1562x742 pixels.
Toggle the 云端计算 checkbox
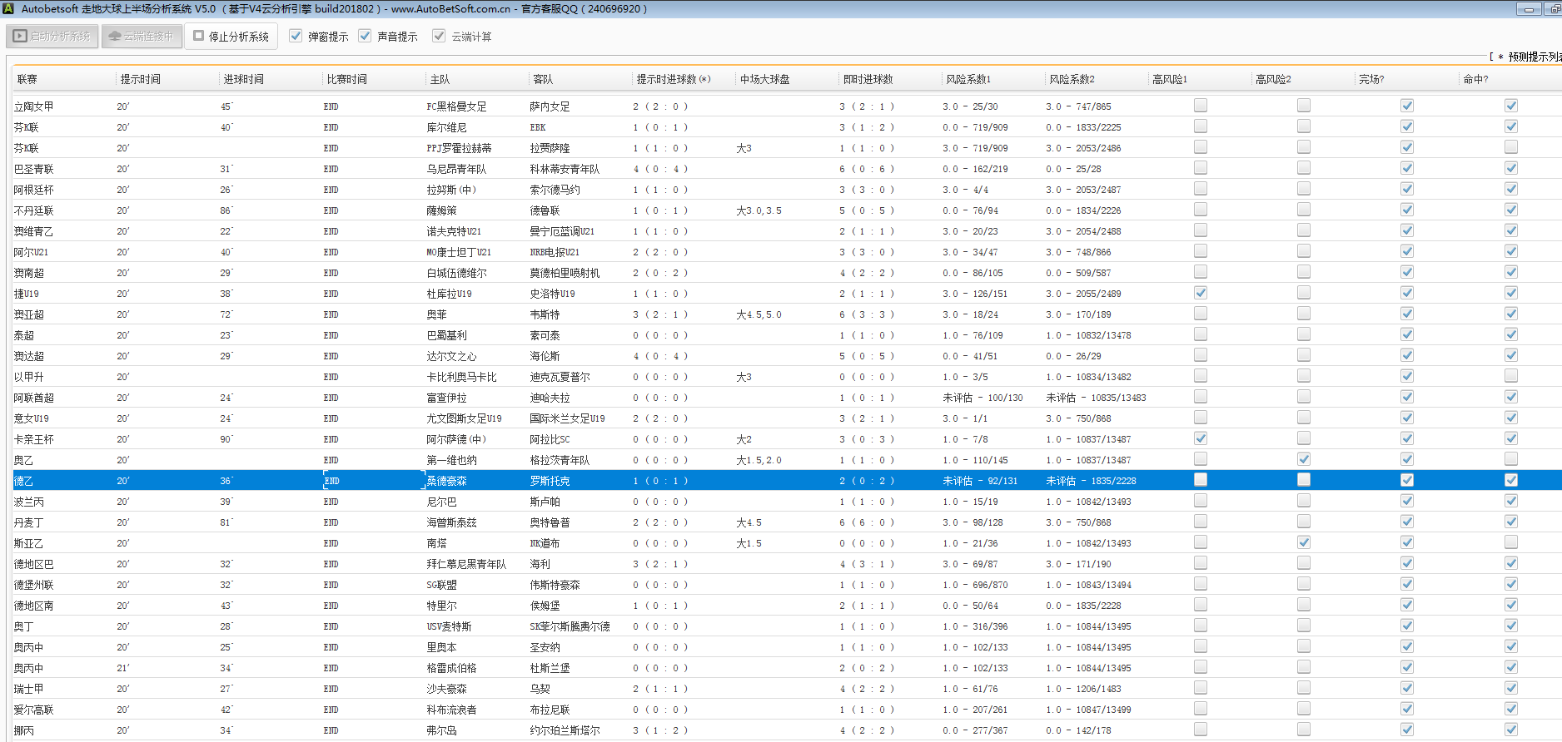[439, 37]
